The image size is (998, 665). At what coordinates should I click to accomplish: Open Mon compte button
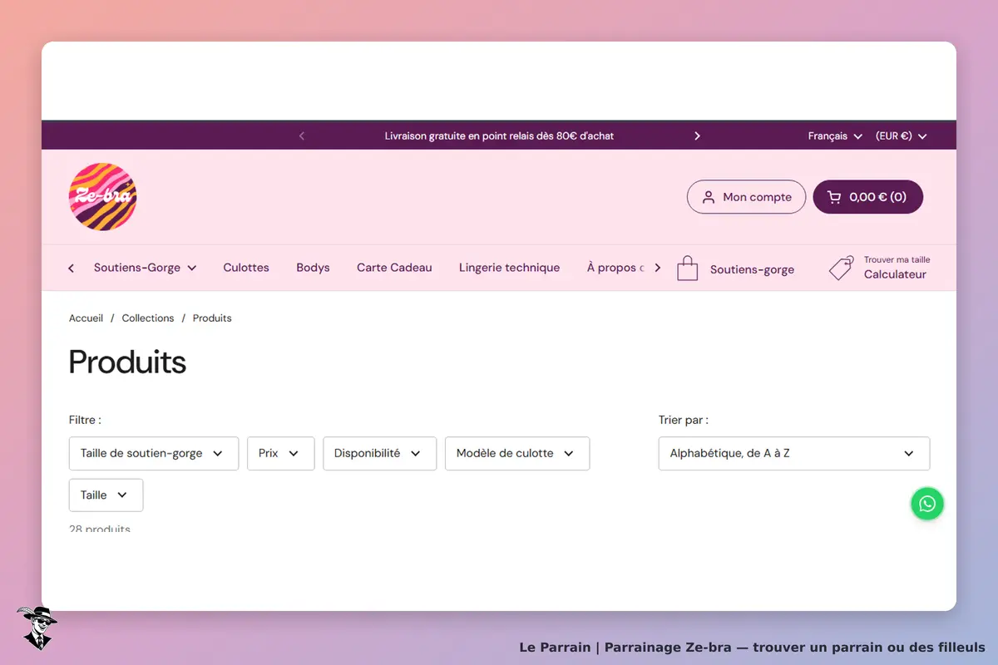pos(746,197)
